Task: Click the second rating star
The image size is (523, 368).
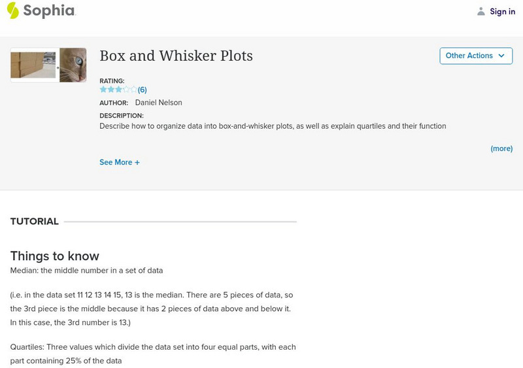Action: point(110,90)
